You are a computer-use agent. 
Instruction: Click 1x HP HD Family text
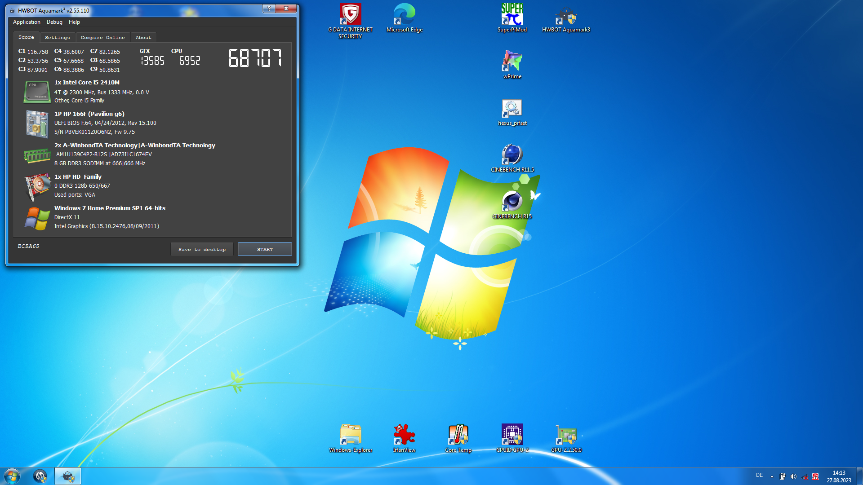[78, 177]
